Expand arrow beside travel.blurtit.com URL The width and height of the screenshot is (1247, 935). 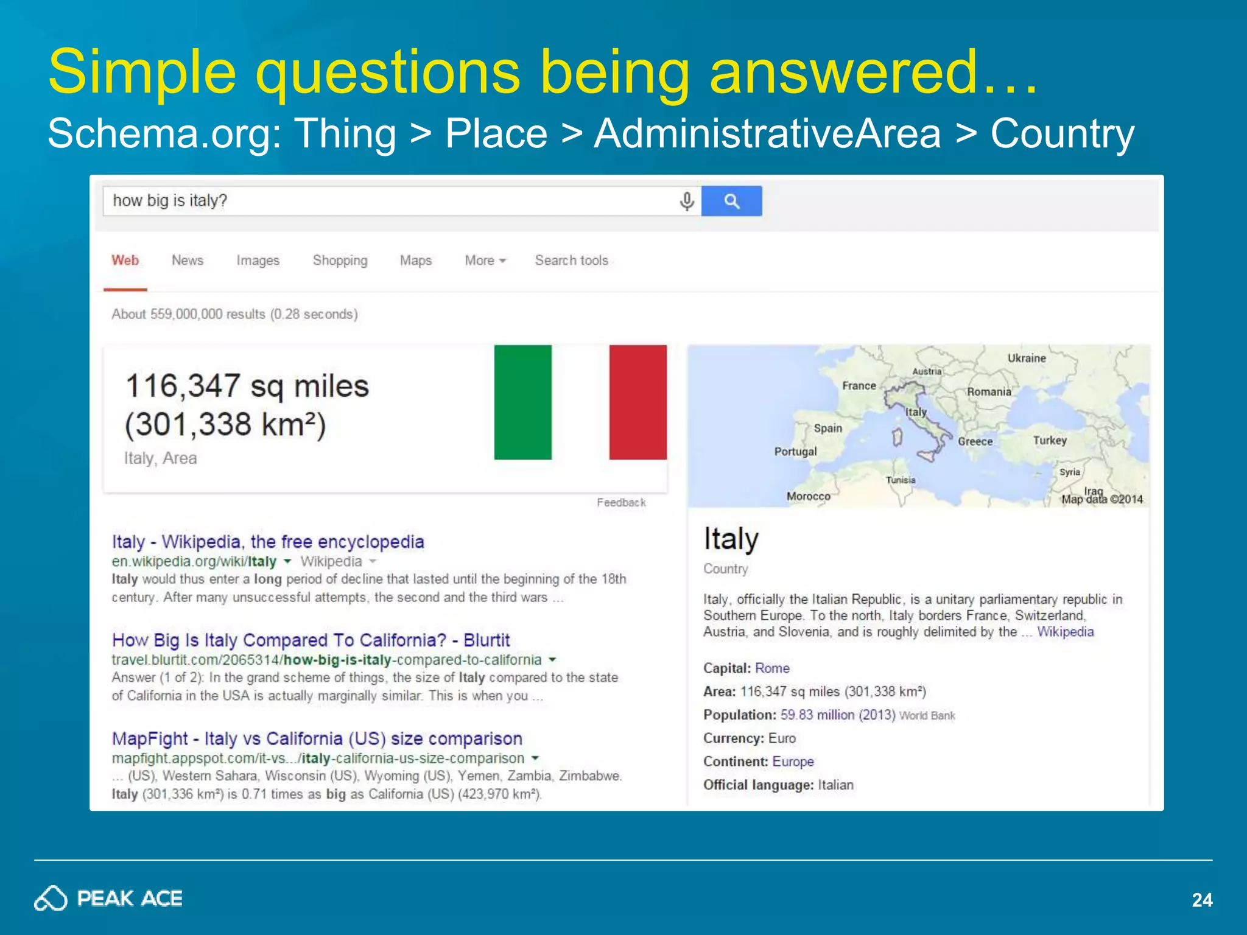552,659
